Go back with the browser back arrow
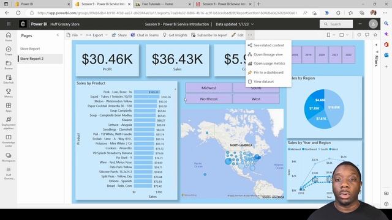The image size is (392, 220). 7,13
